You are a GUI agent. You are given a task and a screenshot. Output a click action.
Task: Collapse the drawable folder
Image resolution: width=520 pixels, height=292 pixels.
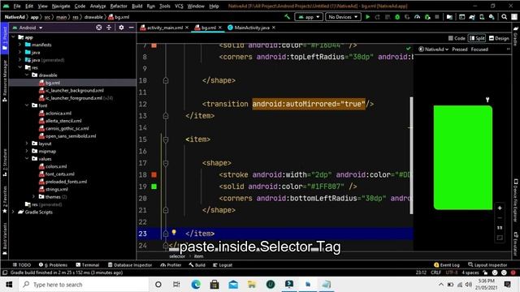click(x=27, y=75)
